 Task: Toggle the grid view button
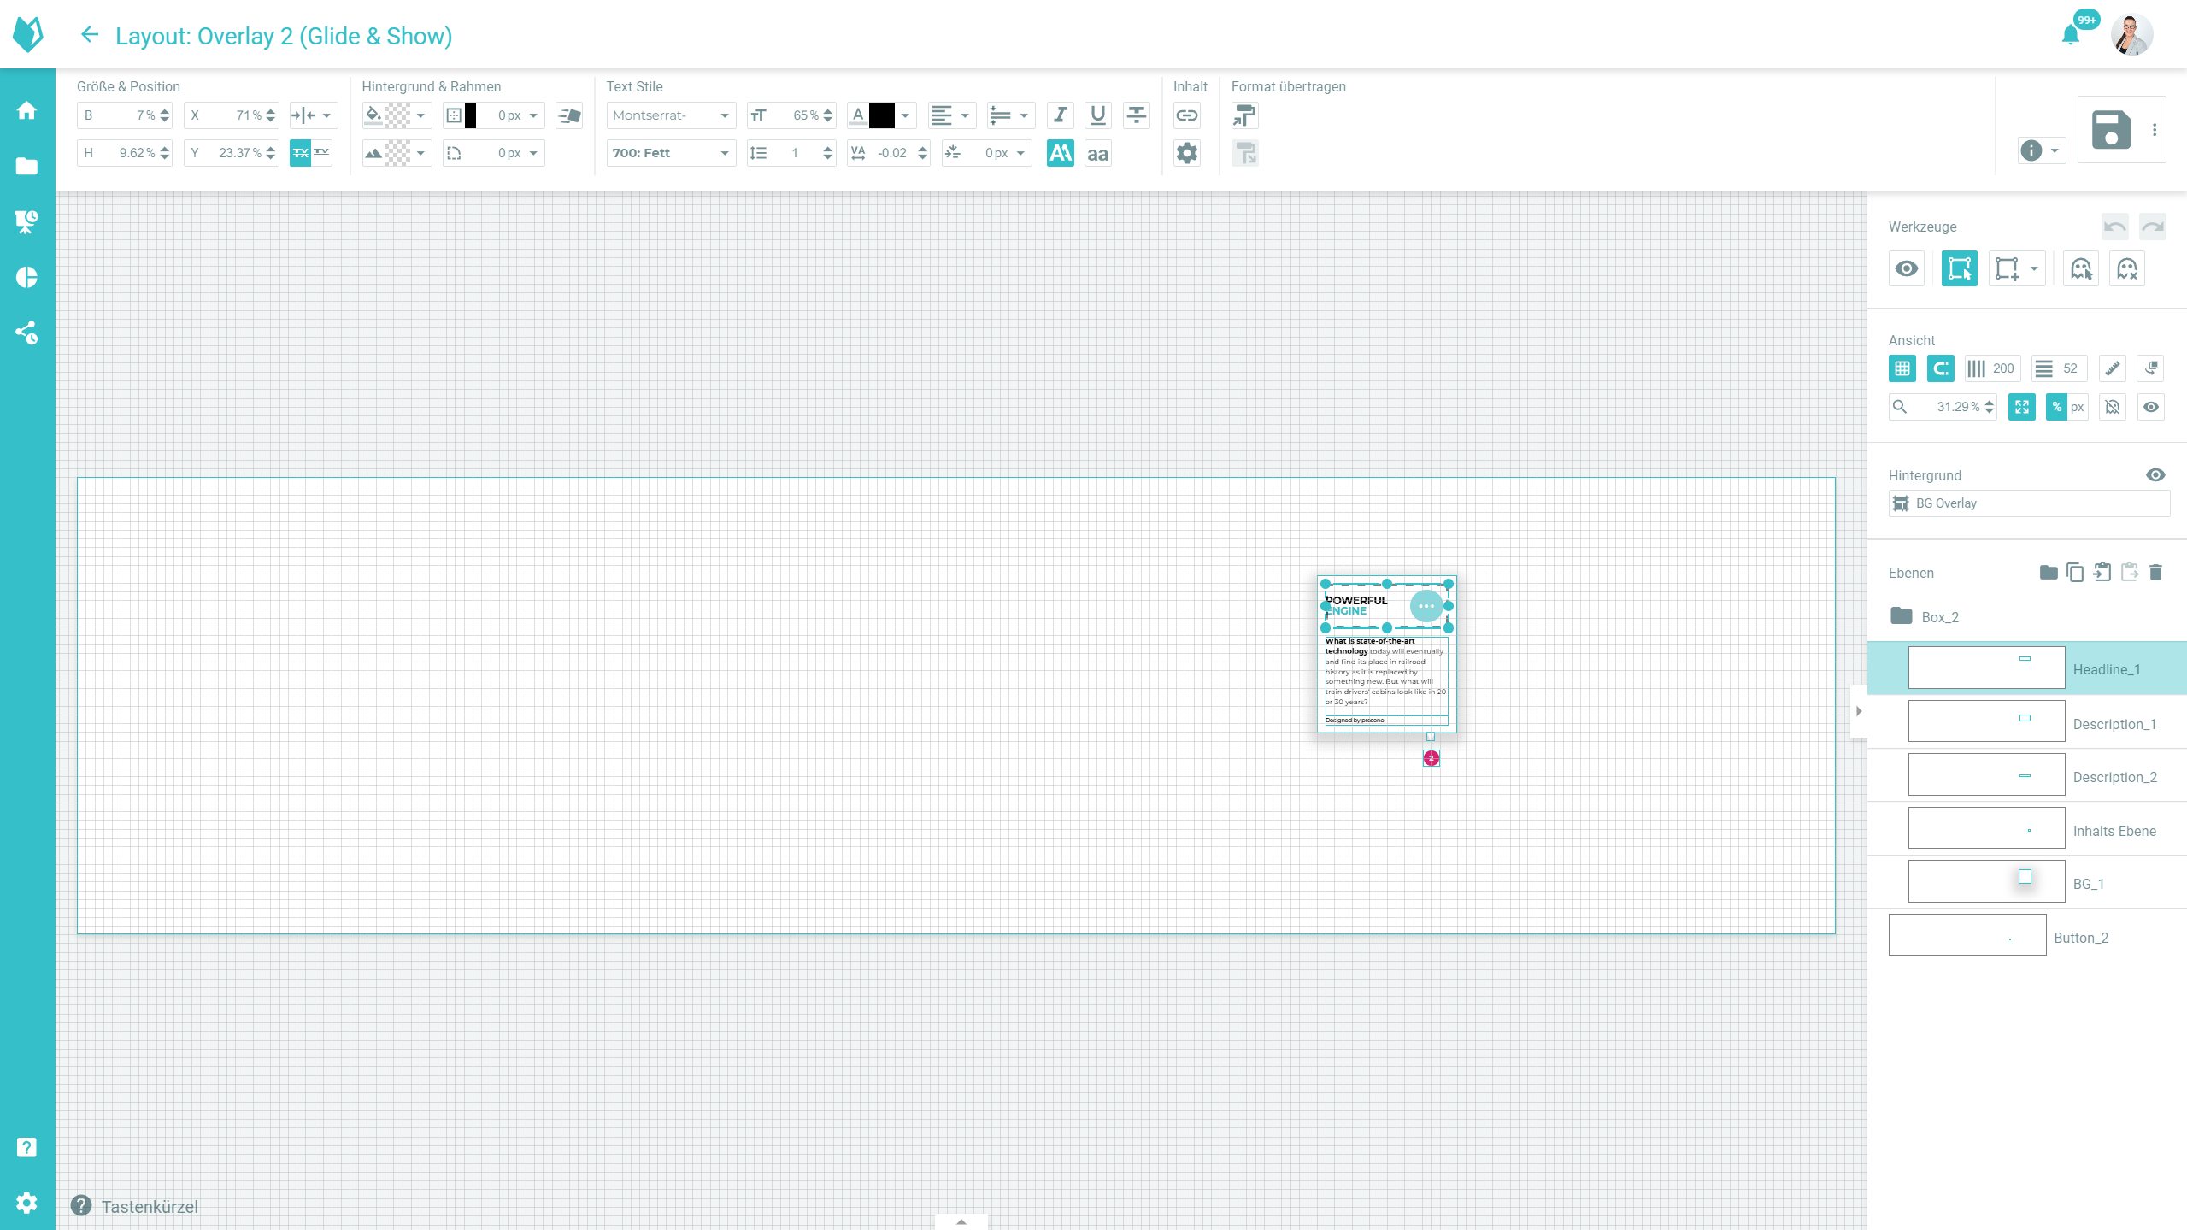click(x=1902, y=368)
